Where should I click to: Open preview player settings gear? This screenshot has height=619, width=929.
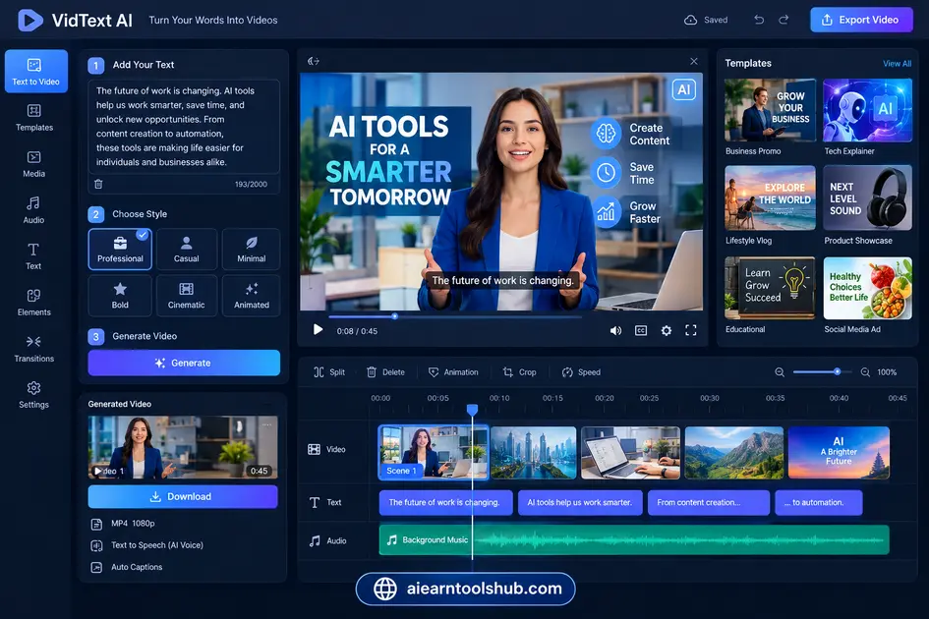click(x=666, y=330)
